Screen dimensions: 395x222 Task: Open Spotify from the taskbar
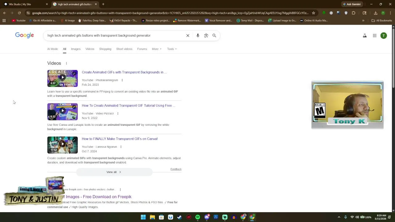(197, 217)
